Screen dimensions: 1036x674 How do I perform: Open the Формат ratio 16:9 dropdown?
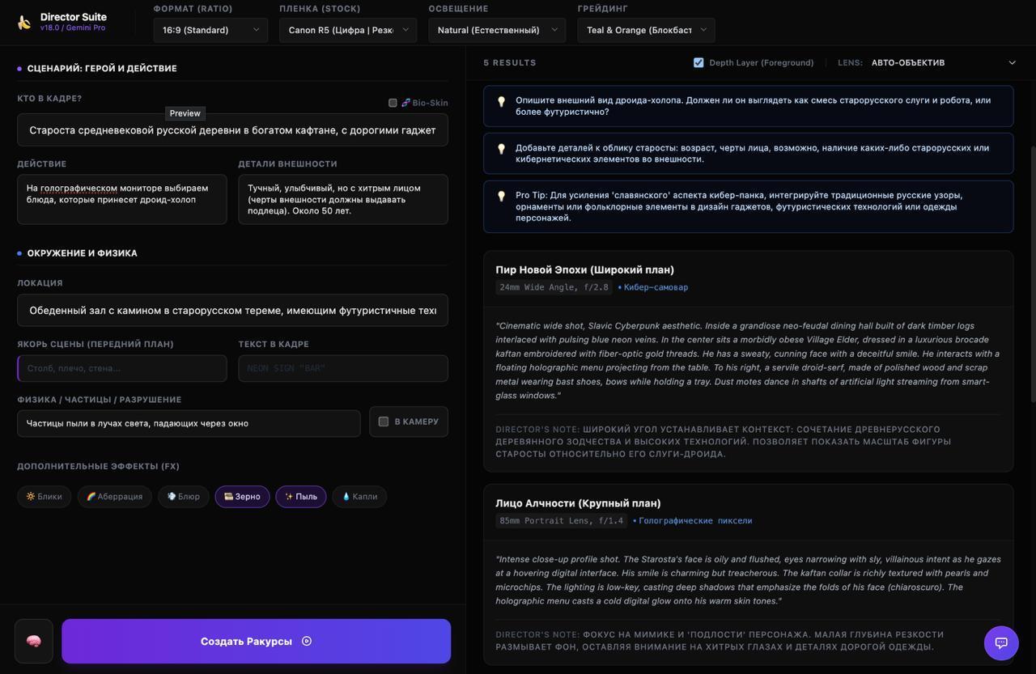(x=210, y=30)
